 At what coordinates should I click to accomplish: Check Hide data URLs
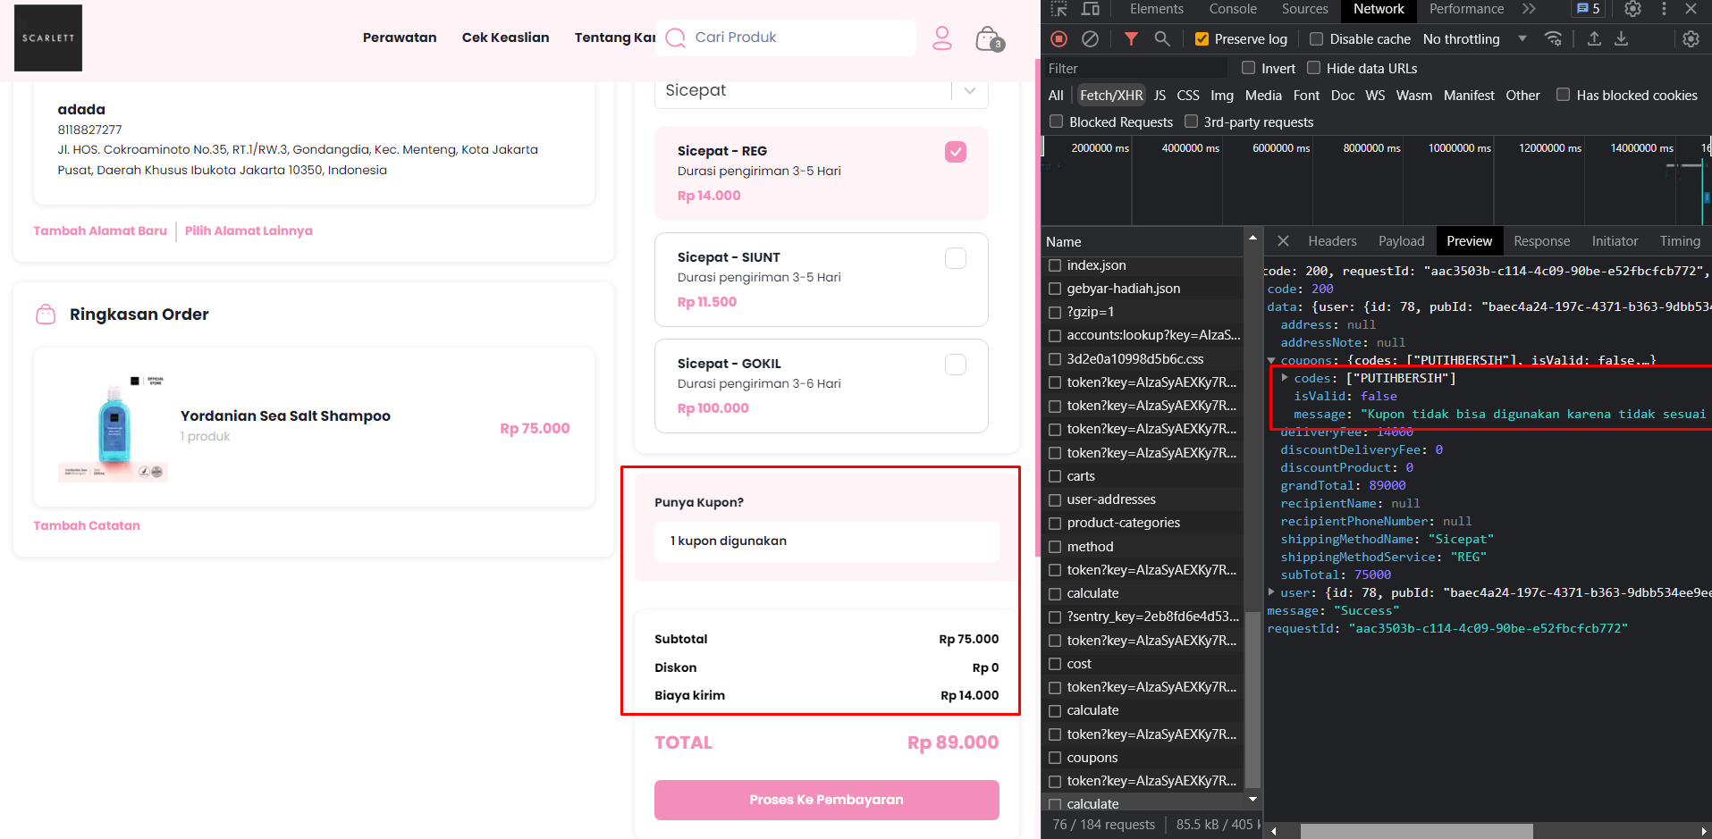(1313, 68)
